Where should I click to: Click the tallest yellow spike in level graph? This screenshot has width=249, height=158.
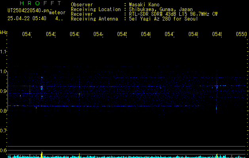click(42, 154)
